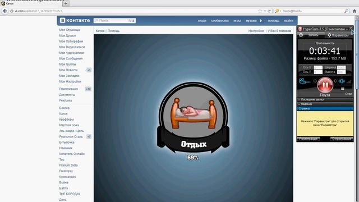Collapse the Справка section in HyperCam
The width and height of the screenshot is (359, 202).
coord(325,108)
